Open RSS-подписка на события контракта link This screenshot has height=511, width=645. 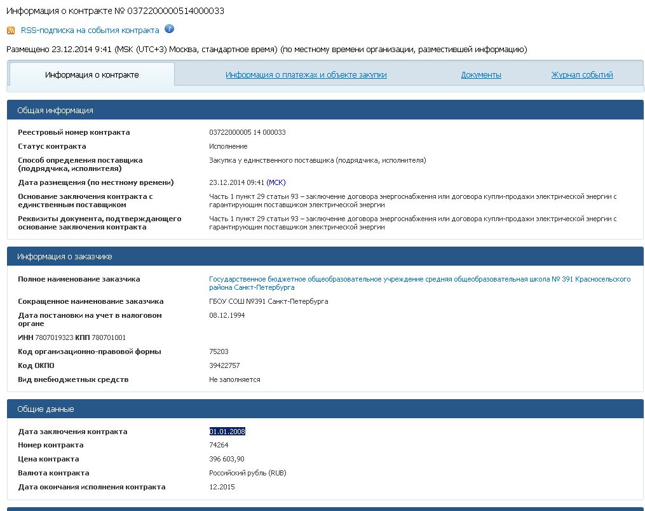(90, 31)
